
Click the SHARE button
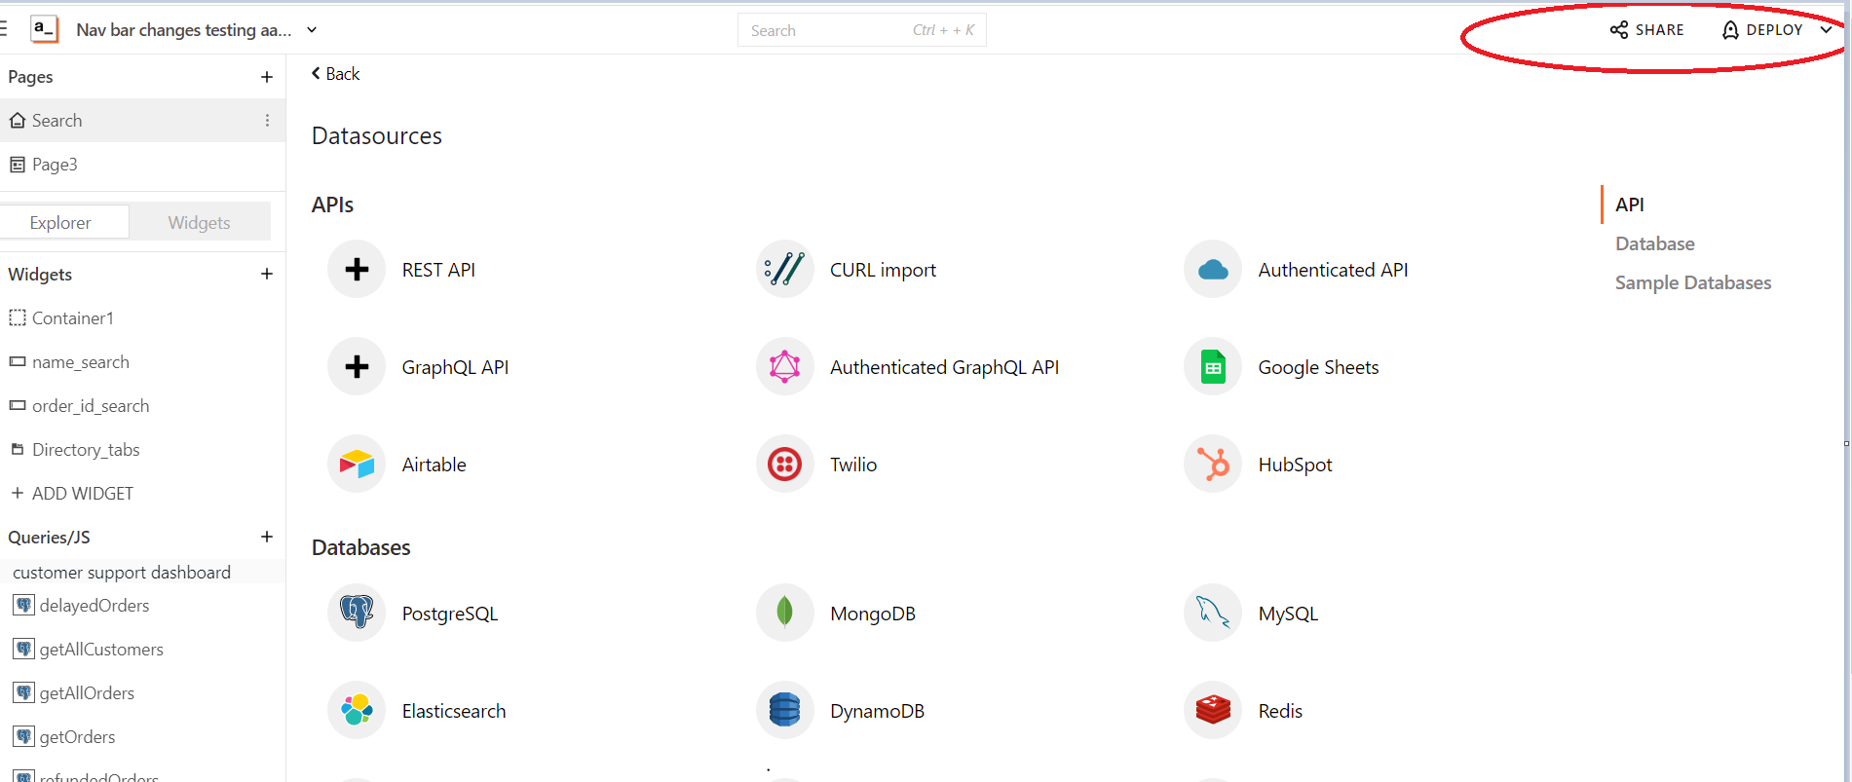point(1646,30)
